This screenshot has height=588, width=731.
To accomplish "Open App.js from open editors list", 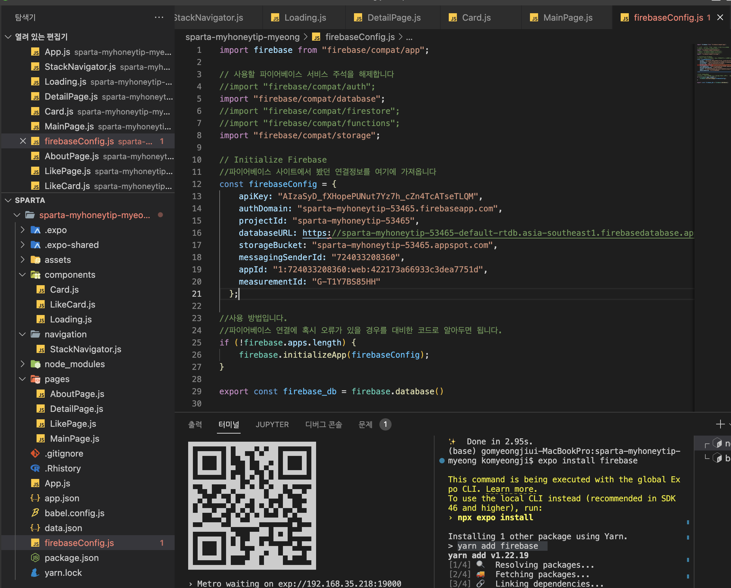I will point(88,52).
